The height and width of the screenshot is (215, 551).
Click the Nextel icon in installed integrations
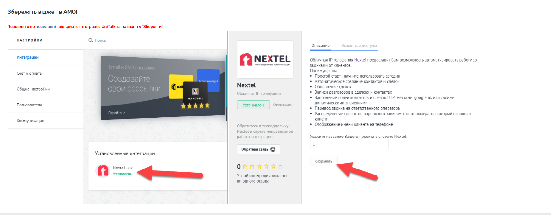tap(103, 171)
